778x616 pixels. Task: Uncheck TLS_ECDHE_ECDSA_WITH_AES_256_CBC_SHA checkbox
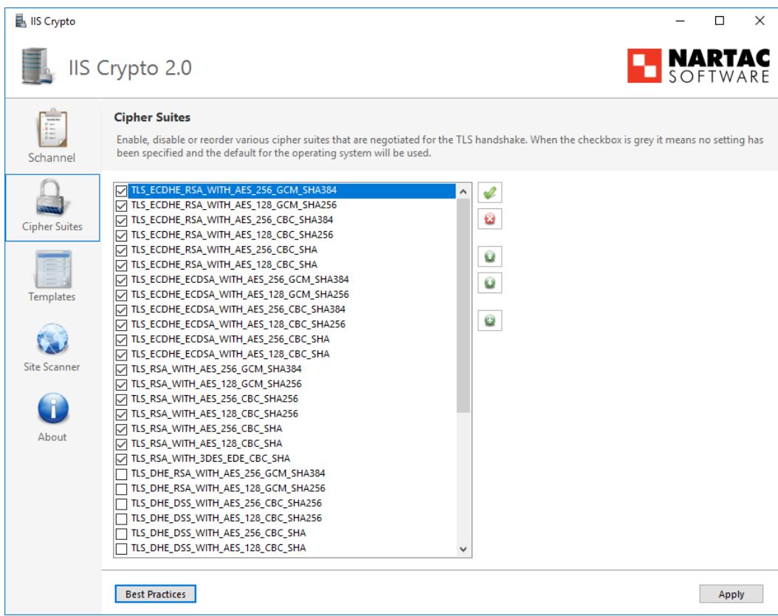[121, 340]
